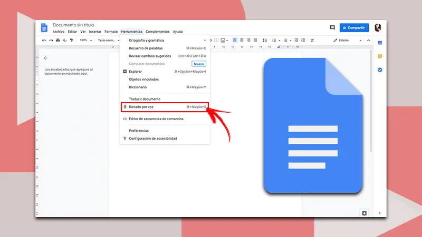Open Calendar in the side panel
Image resolution: width=422 pixels, height=237 pixels.
[380, 43]
